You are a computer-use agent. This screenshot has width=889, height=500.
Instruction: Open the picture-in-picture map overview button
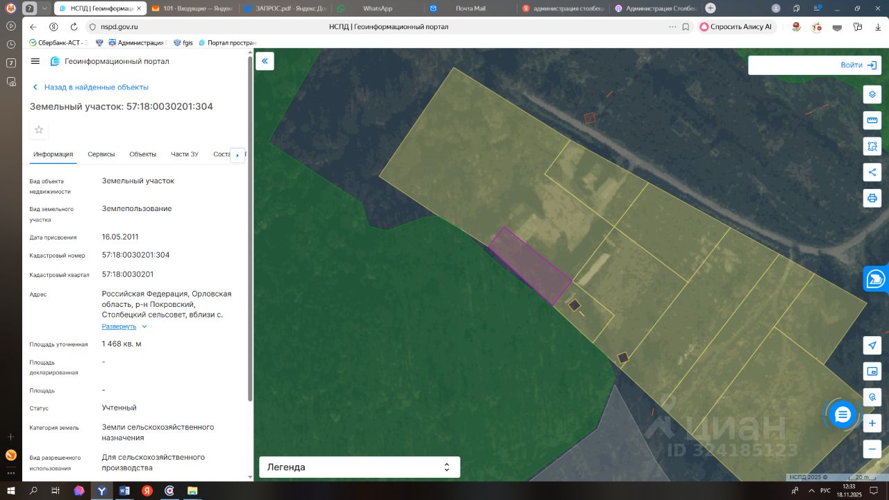[x=872, y=371]
